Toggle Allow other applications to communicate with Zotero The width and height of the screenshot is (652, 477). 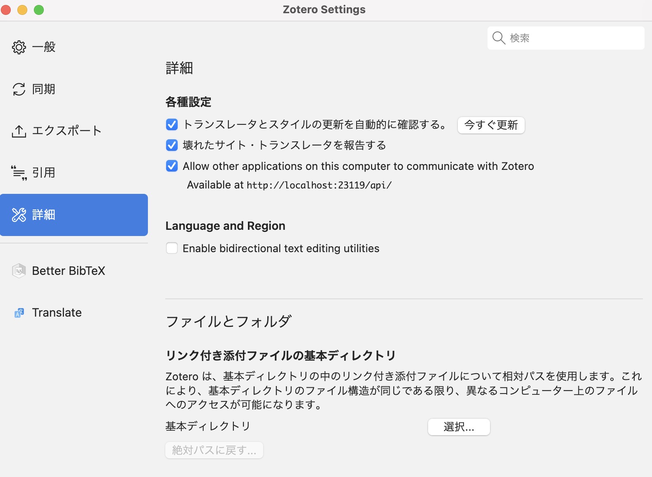[x=172, y=166]
